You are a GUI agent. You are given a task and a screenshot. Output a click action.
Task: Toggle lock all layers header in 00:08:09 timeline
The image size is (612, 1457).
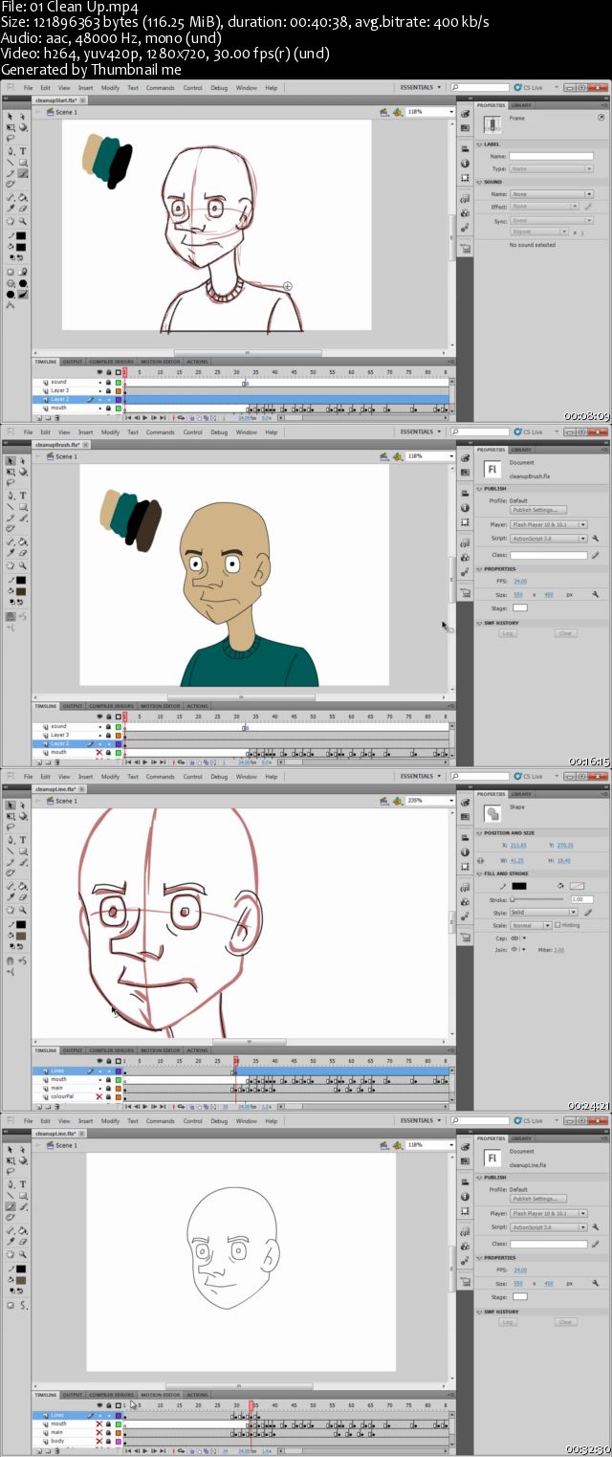(x=109, y=372)
